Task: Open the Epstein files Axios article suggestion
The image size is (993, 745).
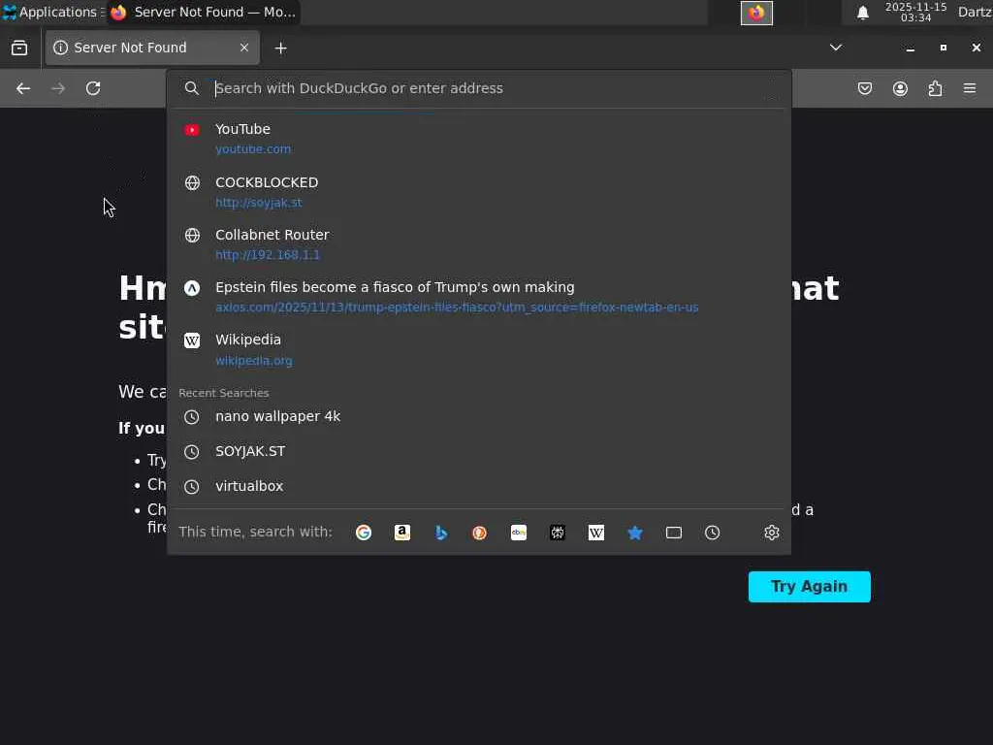Action: pos(479,297)
